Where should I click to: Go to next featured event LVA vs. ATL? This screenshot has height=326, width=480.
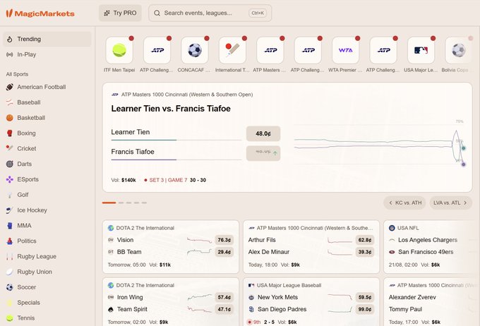450,203
